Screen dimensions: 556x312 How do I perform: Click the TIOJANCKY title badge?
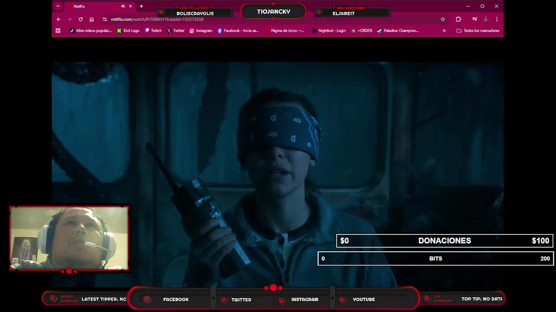pos(273,12)
